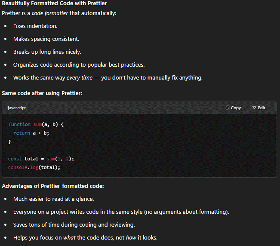280x246 pixels.
Task: Click the bullet 'Makes spacing consistent.'
Action: [x=46, y=39]
